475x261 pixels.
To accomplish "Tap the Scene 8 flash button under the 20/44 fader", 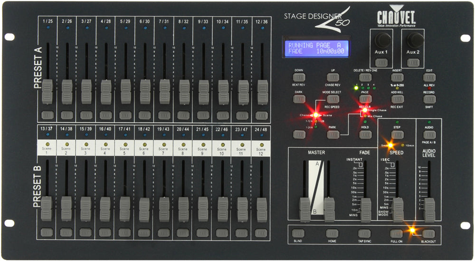I will coord(183,233).
